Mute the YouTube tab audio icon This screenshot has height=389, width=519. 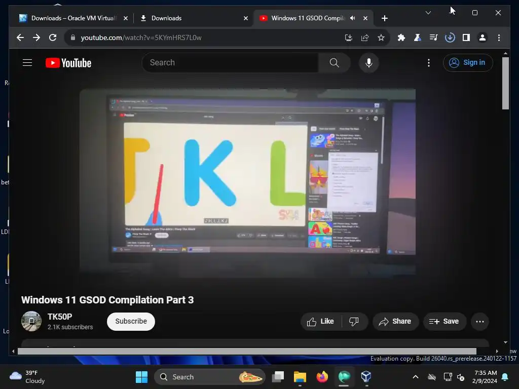353,18
